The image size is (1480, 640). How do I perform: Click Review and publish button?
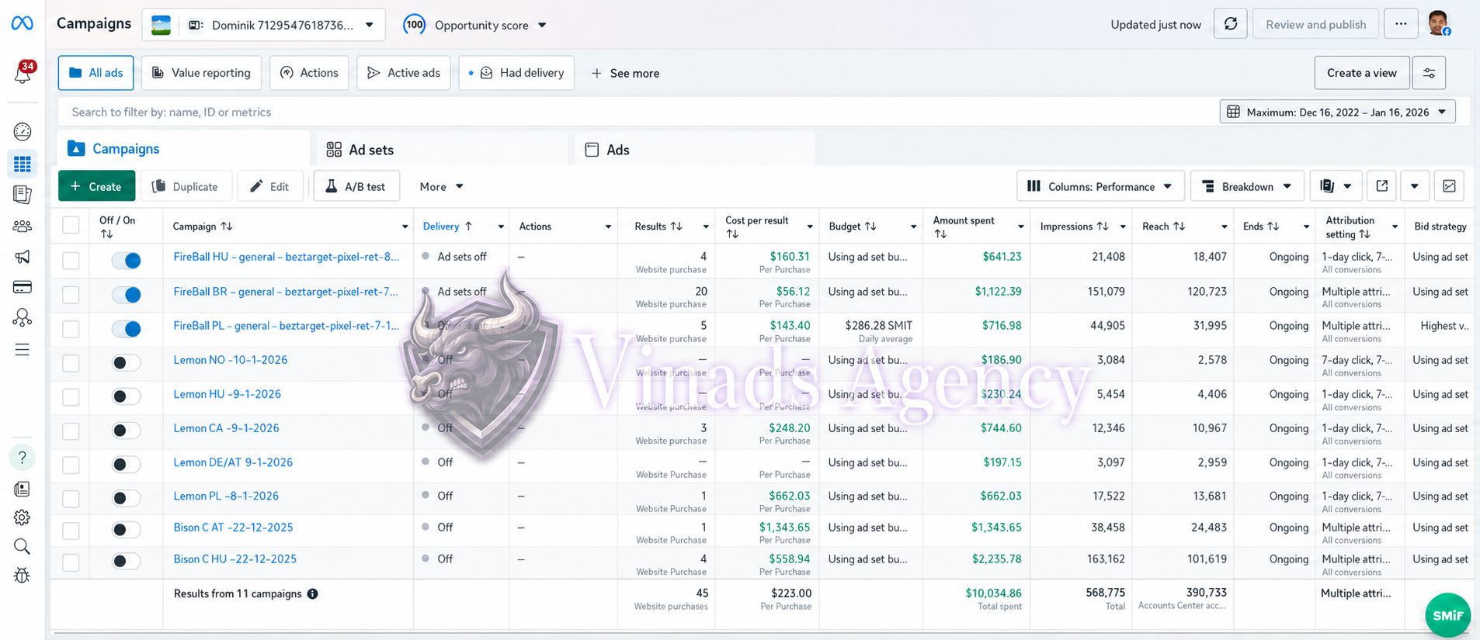click(1315, 24)
